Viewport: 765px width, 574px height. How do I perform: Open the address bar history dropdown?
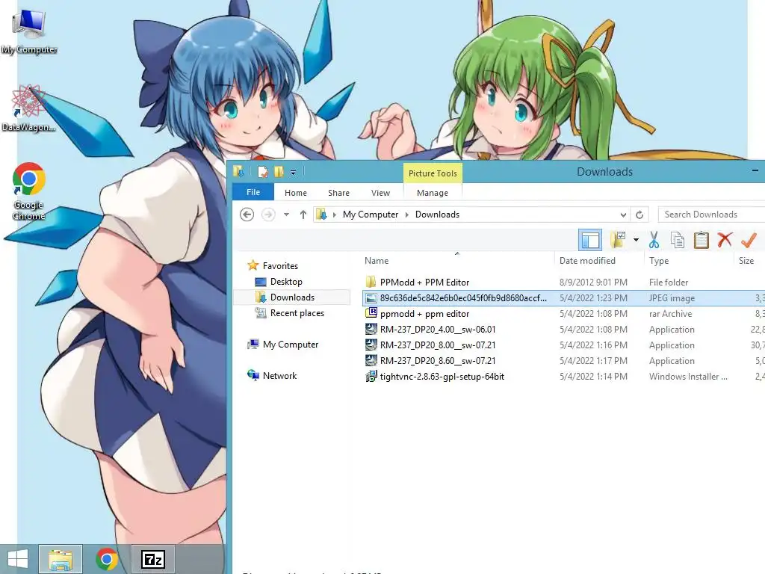click(623, 215)
